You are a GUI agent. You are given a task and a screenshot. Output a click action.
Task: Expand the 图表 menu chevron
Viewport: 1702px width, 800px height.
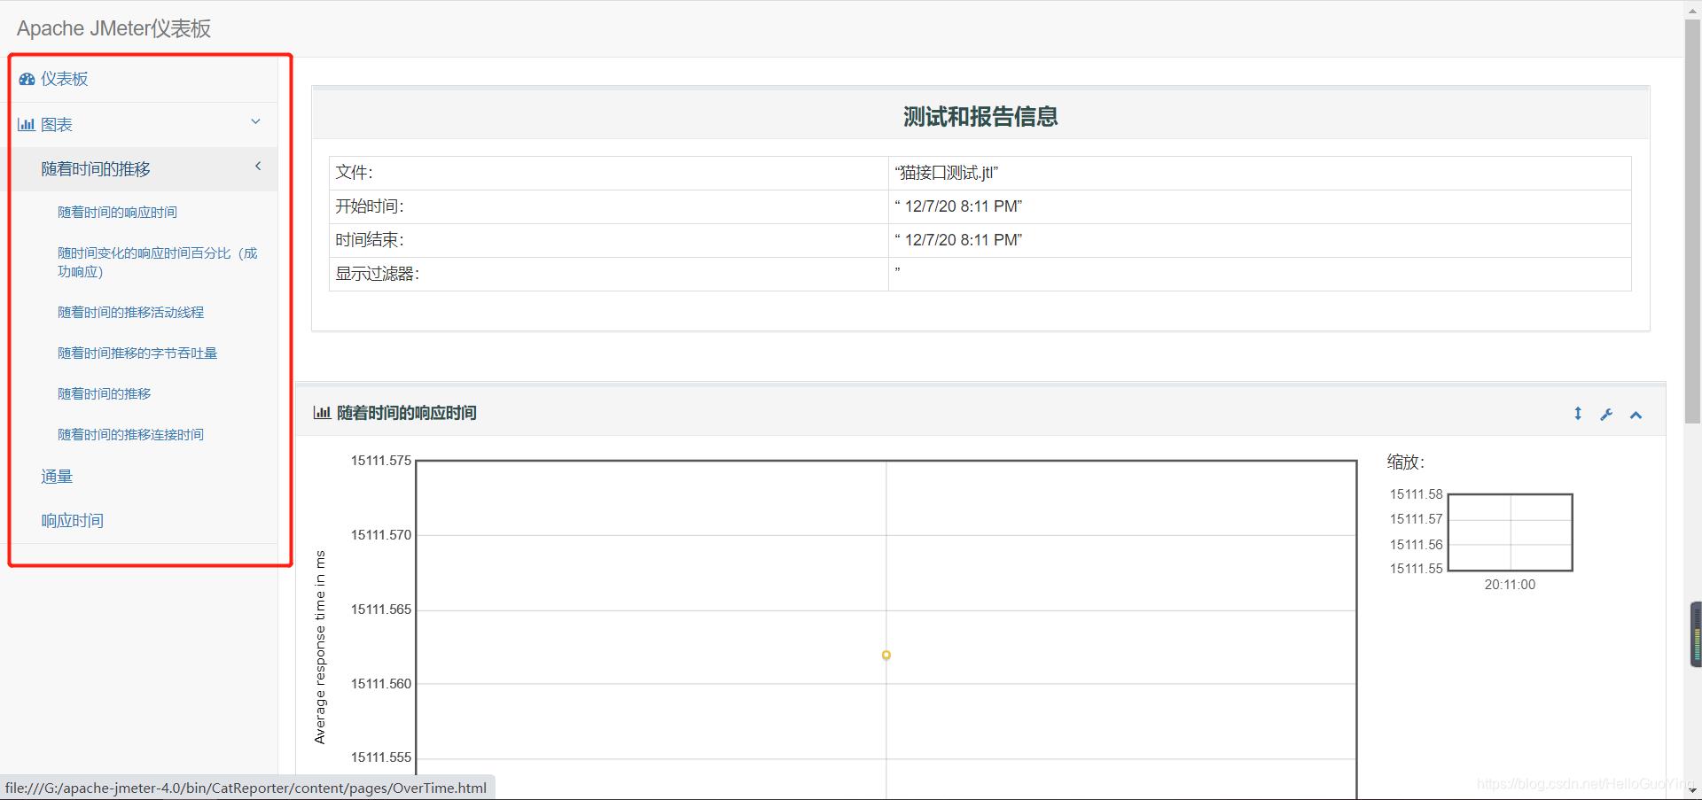coord(255,122)
